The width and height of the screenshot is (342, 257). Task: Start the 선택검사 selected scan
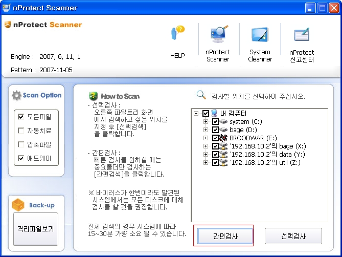pos(293,236)
